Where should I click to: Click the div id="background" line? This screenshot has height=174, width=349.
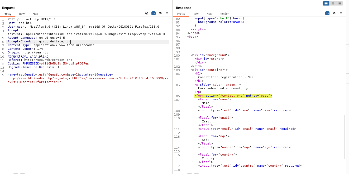(210, 55)
